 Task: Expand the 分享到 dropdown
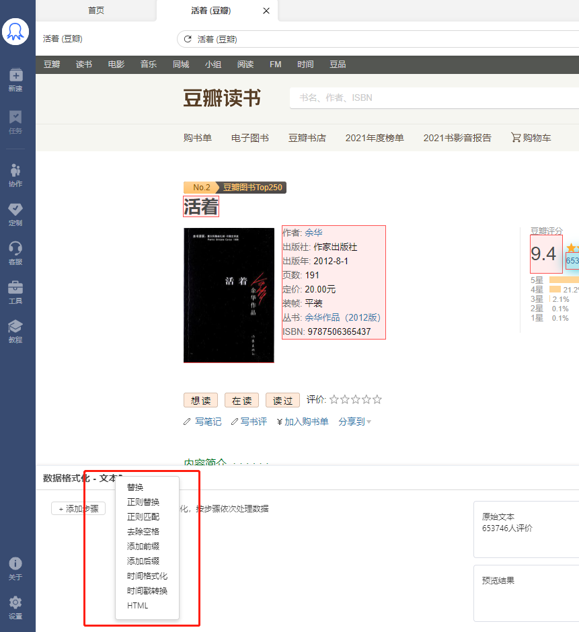pos(355,422)
